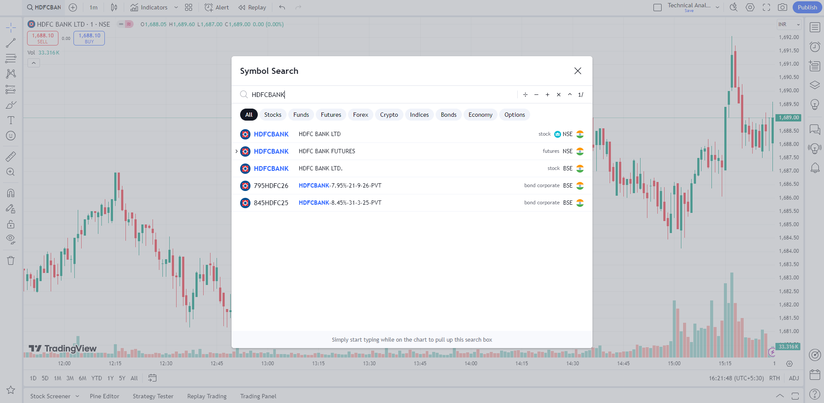Expand the bottom panel with chevron
824x403 pixels.
pos(780,396)
